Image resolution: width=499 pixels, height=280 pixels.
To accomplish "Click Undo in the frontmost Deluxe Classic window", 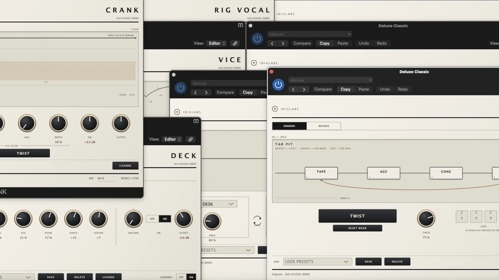I will pyautogui.click(x=385, y=89).
